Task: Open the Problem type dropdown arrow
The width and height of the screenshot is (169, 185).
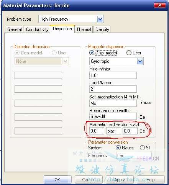Action: [x=100, y=19]
